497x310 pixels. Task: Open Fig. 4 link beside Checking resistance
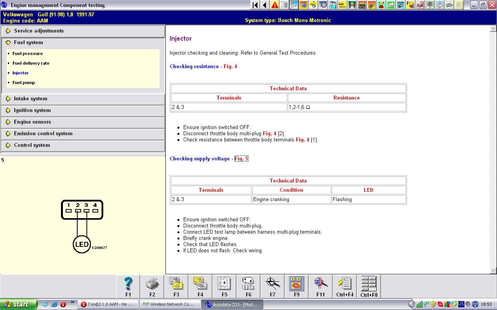230,67
